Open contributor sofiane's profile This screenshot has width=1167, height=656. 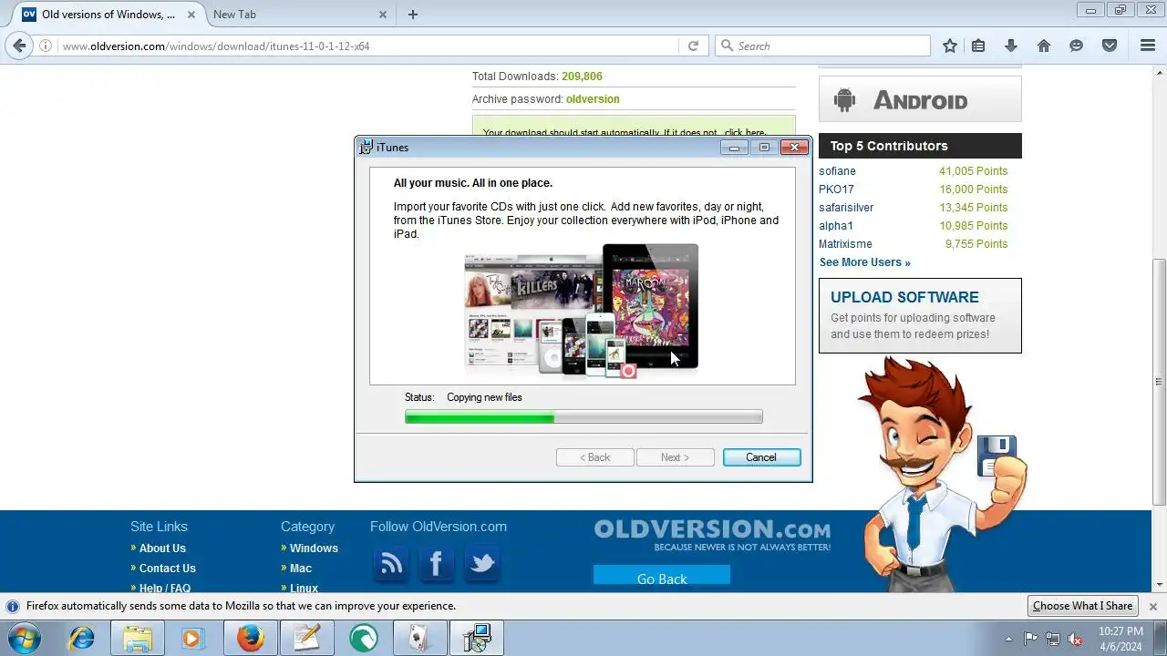pyautogui.click(x=837, y=171)
